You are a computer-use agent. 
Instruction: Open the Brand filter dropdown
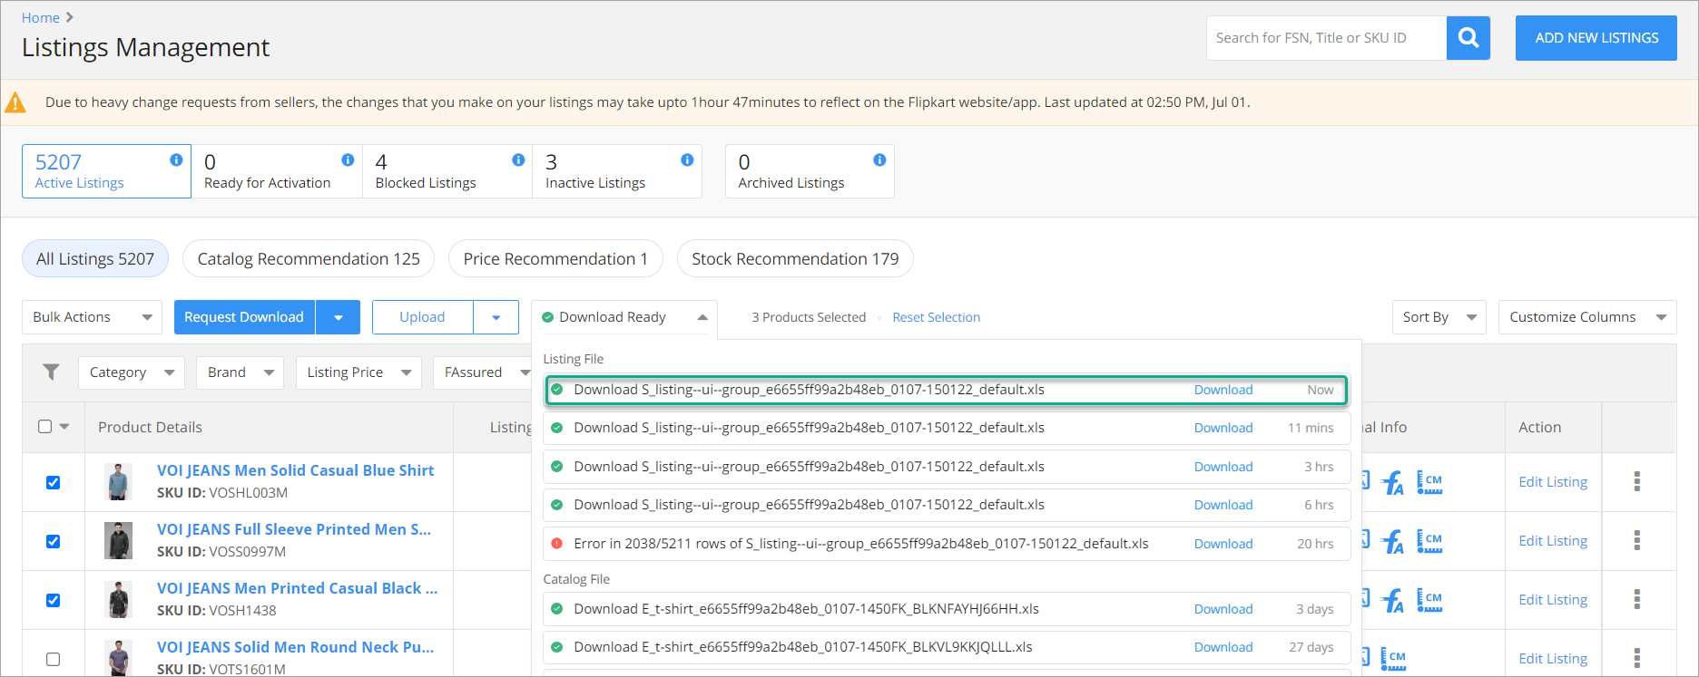240,372
